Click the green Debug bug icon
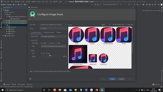The image size is (163, 92). click(129, 5)
